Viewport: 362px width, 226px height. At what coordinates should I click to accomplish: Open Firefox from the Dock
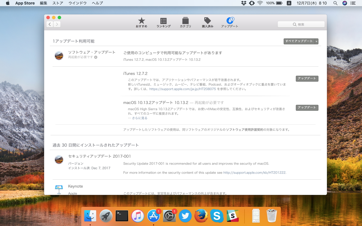[x=201, y=216]
